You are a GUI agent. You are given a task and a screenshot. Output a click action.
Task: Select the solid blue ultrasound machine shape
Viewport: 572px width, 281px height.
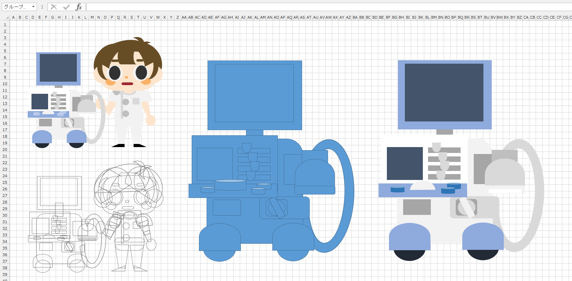[271, 161]
